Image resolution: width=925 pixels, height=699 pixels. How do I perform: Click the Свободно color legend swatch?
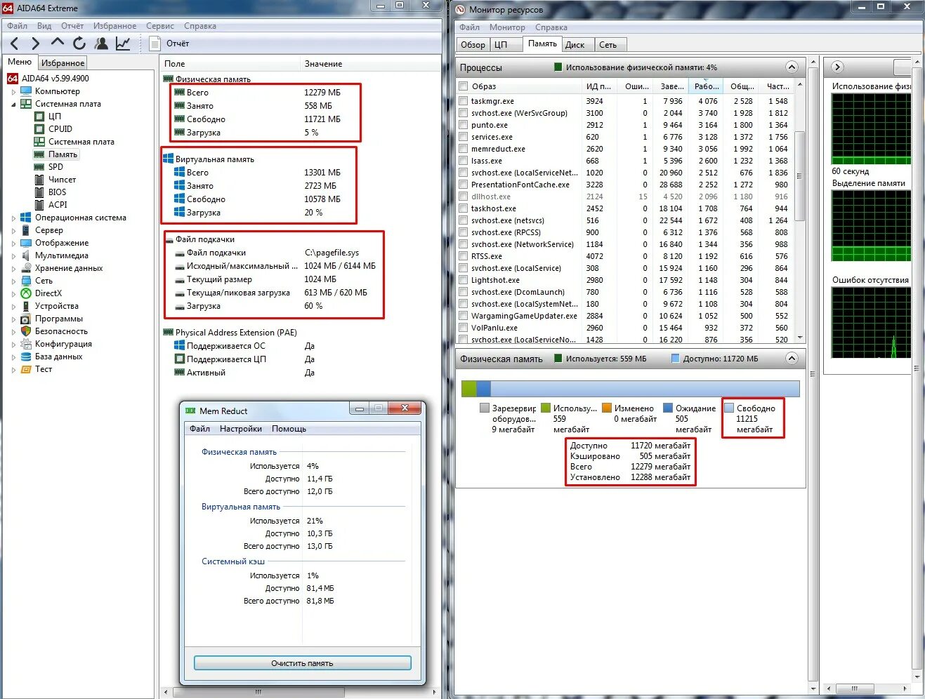pyautogui.click(x=729, y=408)
